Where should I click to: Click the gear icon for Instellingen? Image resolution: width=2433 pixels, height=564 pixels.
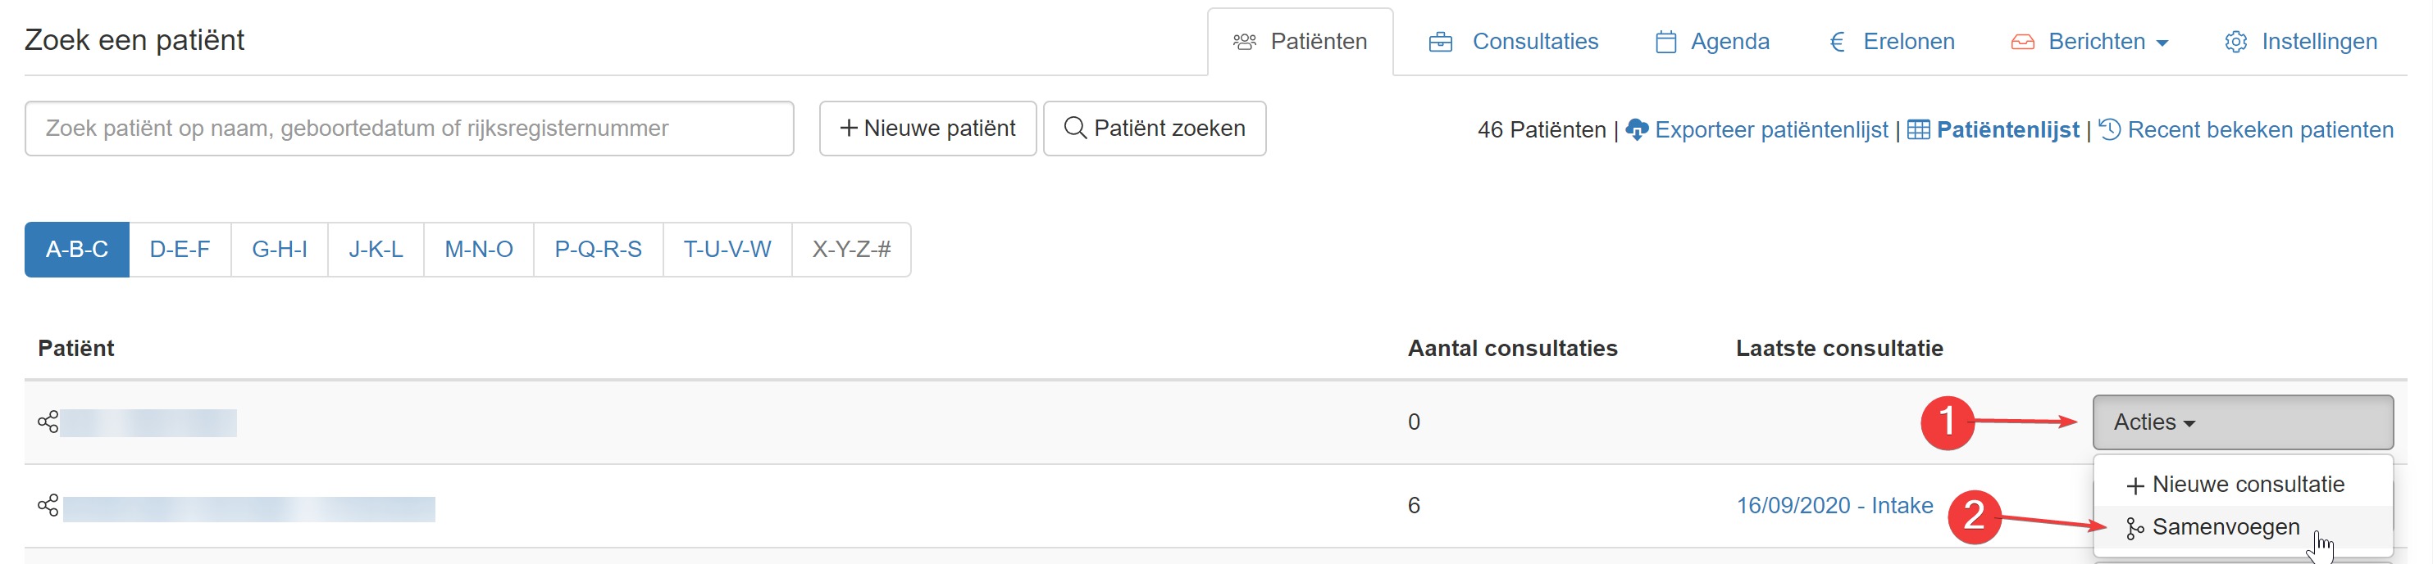[2235, 42]
